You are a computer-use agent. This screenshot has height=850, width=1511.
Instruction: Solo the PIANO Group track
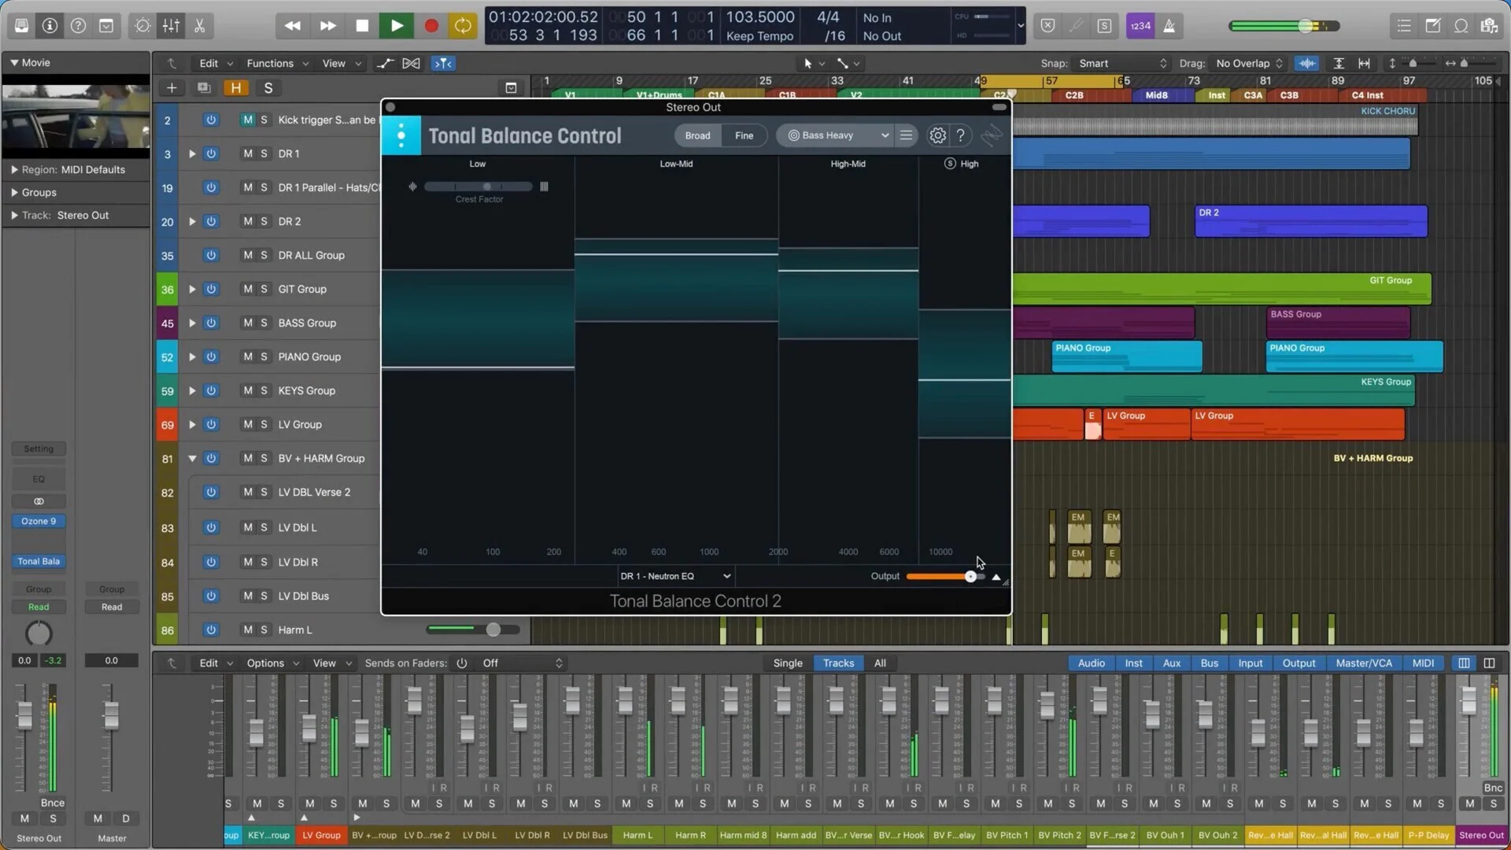coord(264,357)
